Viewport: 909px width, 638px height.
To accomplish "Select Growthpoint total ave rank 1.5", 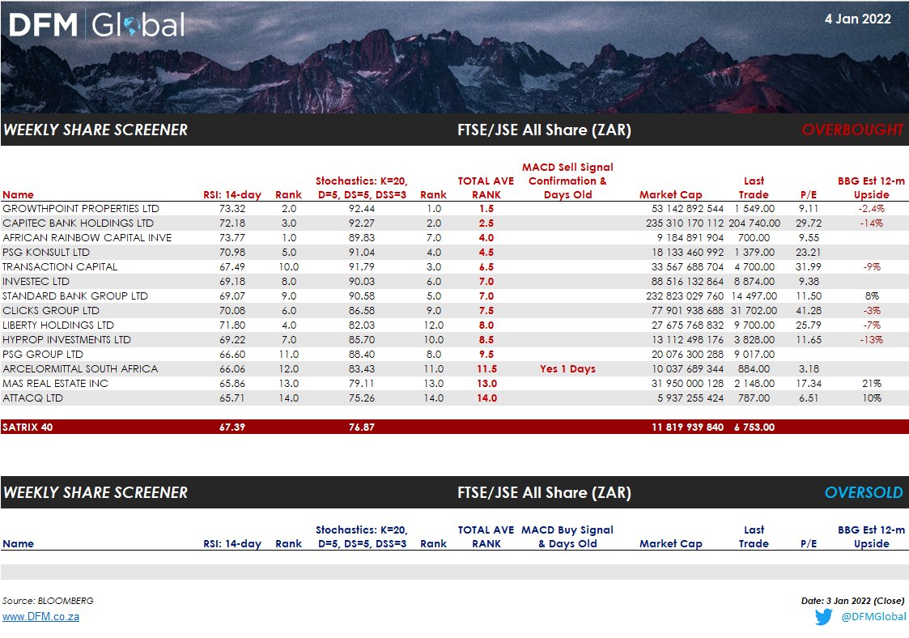I will (486, 208).
